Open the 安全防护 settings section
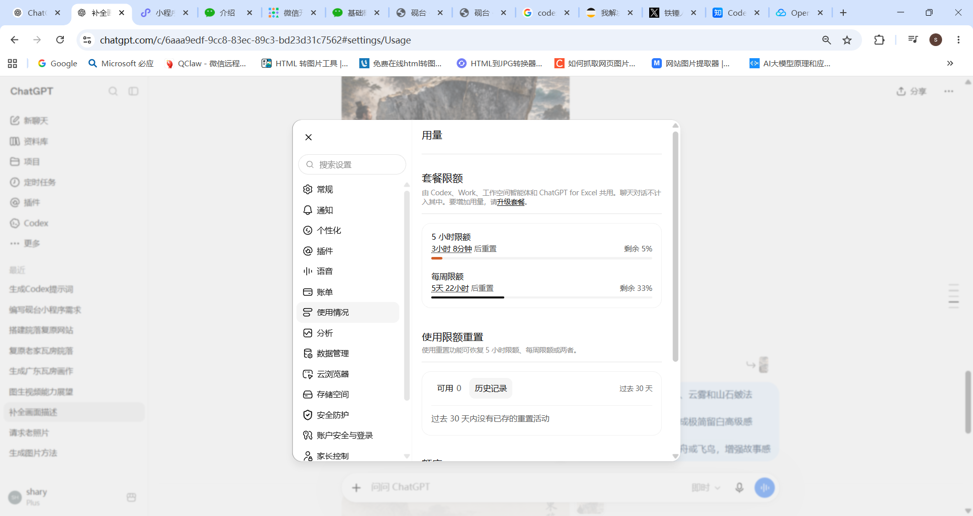The width and height of the screenshot is (973, 516). coord(348,415)
